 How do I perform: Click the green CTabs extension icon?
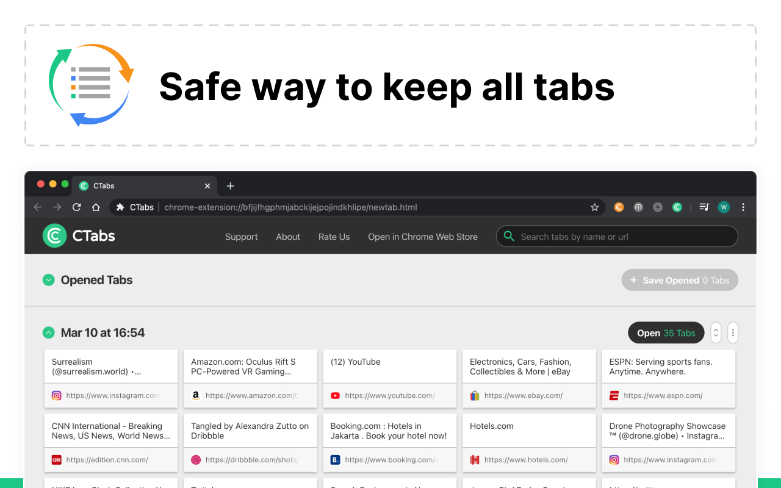click(x=677, y=207)
